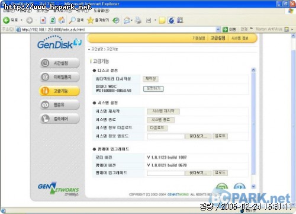
Task: Click the last toolbar icon after the blue one
Action: point(180,20)
